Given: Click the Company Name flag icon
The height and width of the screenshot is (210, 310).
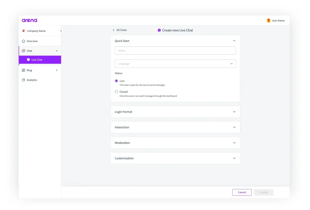Looking at the screenshot, I should (23, 31).
